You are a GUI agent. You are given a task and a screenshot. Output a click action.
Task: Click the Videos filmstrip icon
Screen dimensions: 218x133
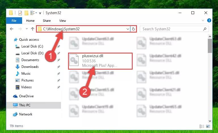pyautogui.click(x=18, y=87)
